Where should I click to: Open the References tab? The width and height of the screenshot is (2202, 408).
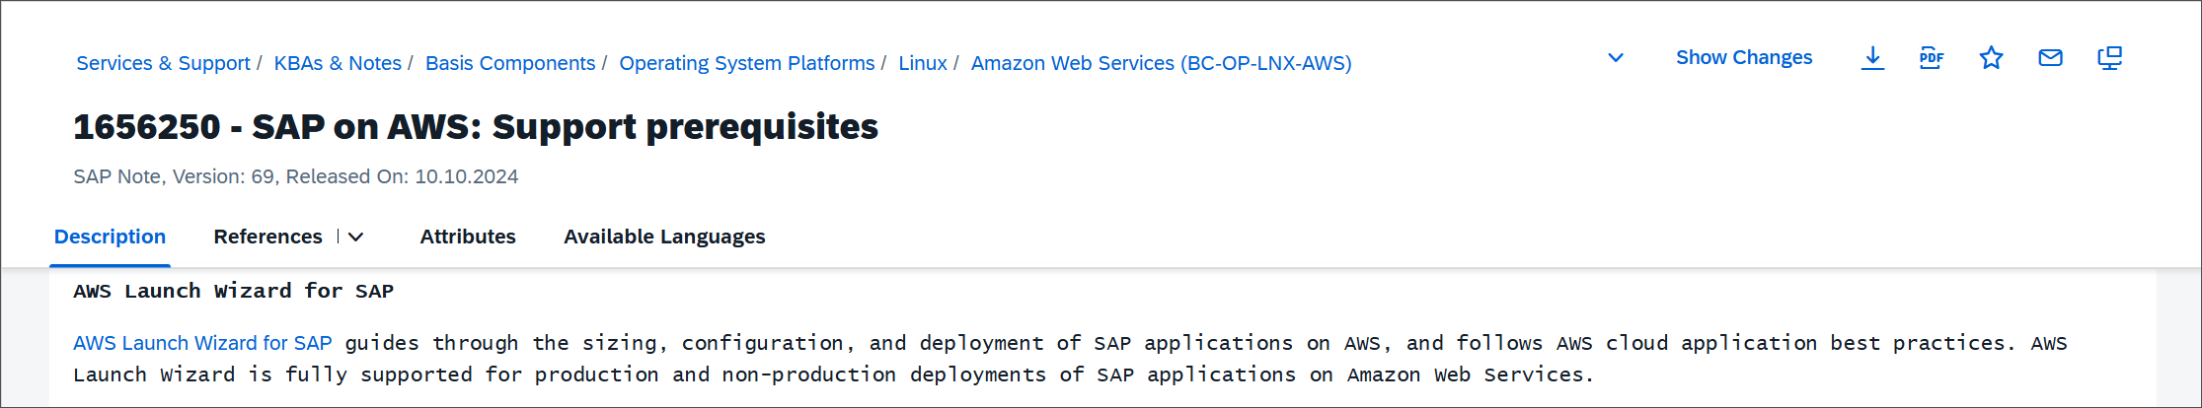(x=267, y=237)
